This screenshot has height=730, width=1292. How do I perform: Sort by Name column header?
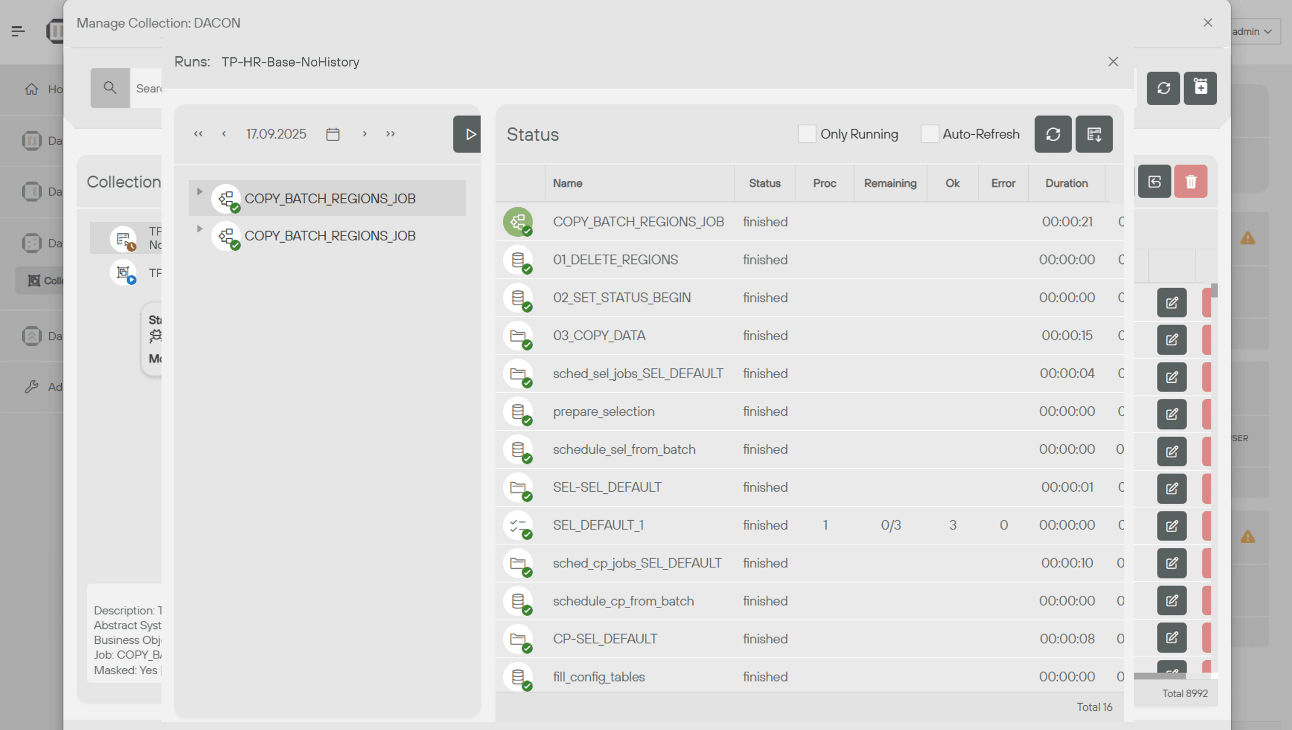568,184
